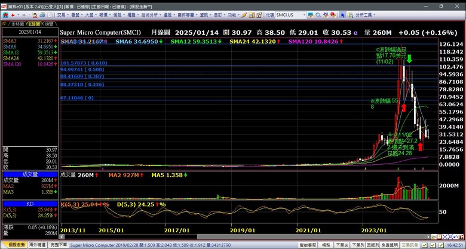This screenshot has width=466, height=249.
Task: Select the 完整下單 bottom tab
Action: (59, 245)
